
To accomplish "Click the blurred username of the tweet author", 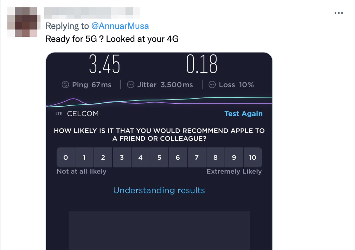I will pos(92,12).
